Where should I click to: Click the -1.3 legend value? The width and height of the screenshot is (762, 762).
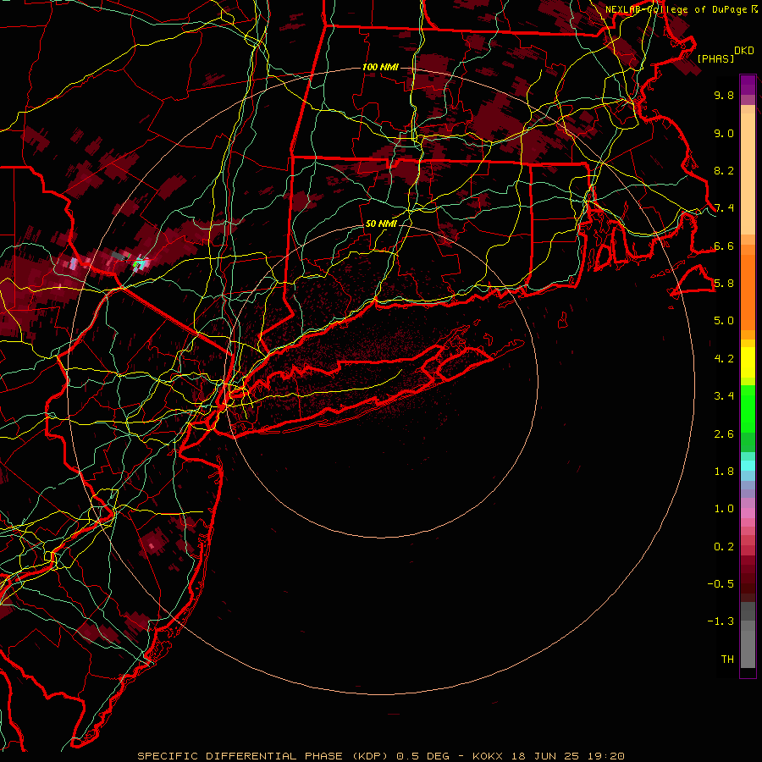coord(721,621)
